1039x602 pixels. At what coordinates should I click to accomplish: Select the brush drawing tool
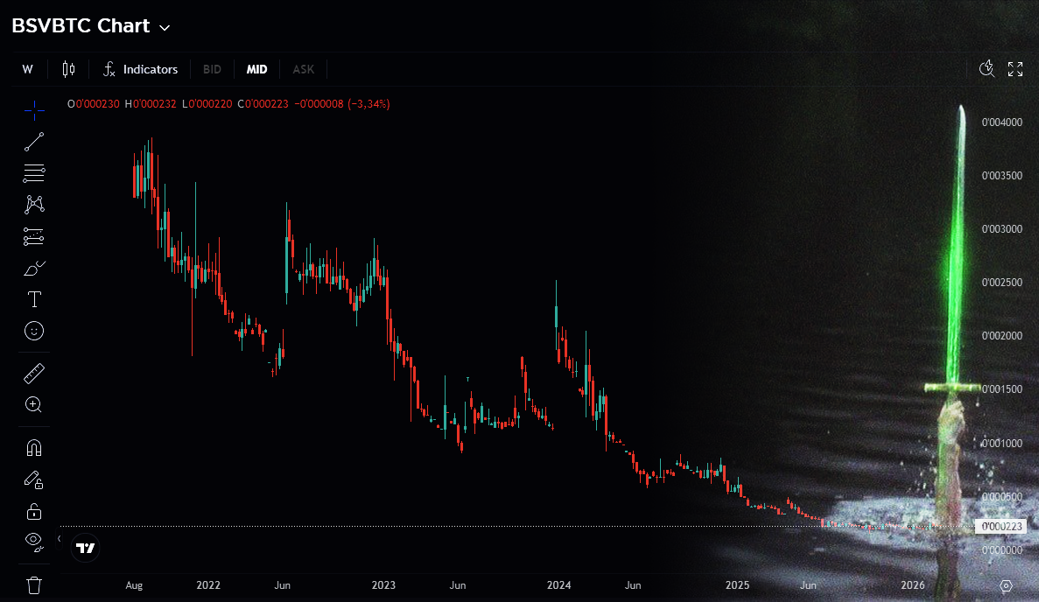point(34,269)
